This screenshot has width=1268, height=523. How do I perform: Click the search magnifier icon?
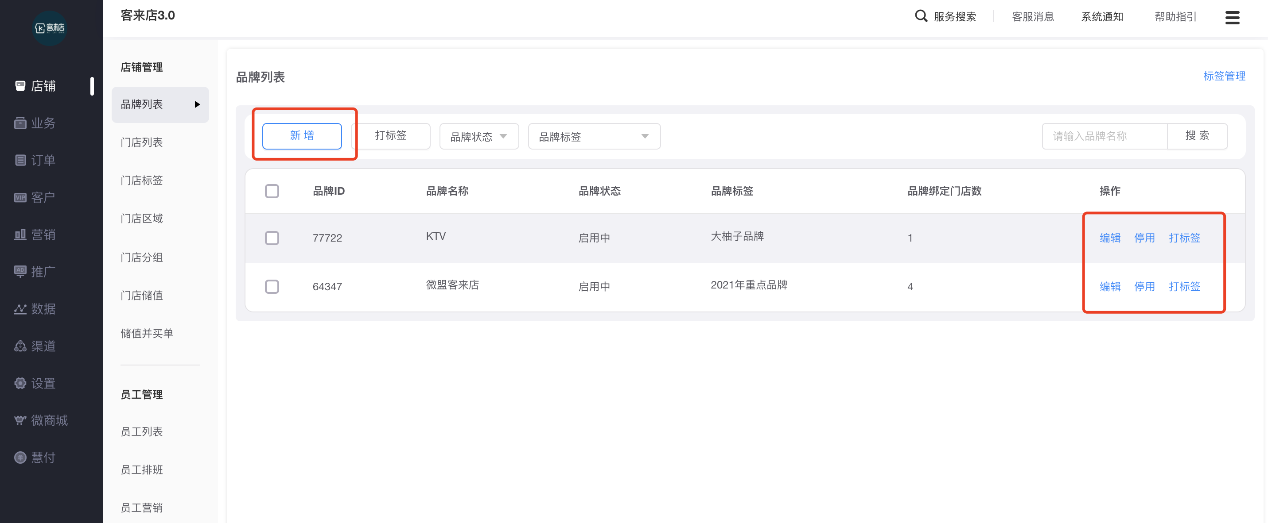[921, 16]
